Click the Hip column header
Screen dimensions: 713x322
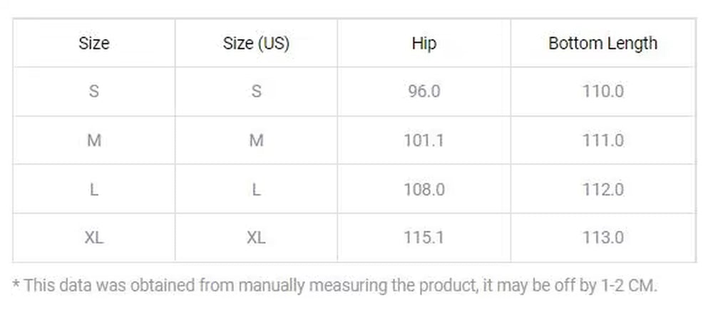pos(424,43)
